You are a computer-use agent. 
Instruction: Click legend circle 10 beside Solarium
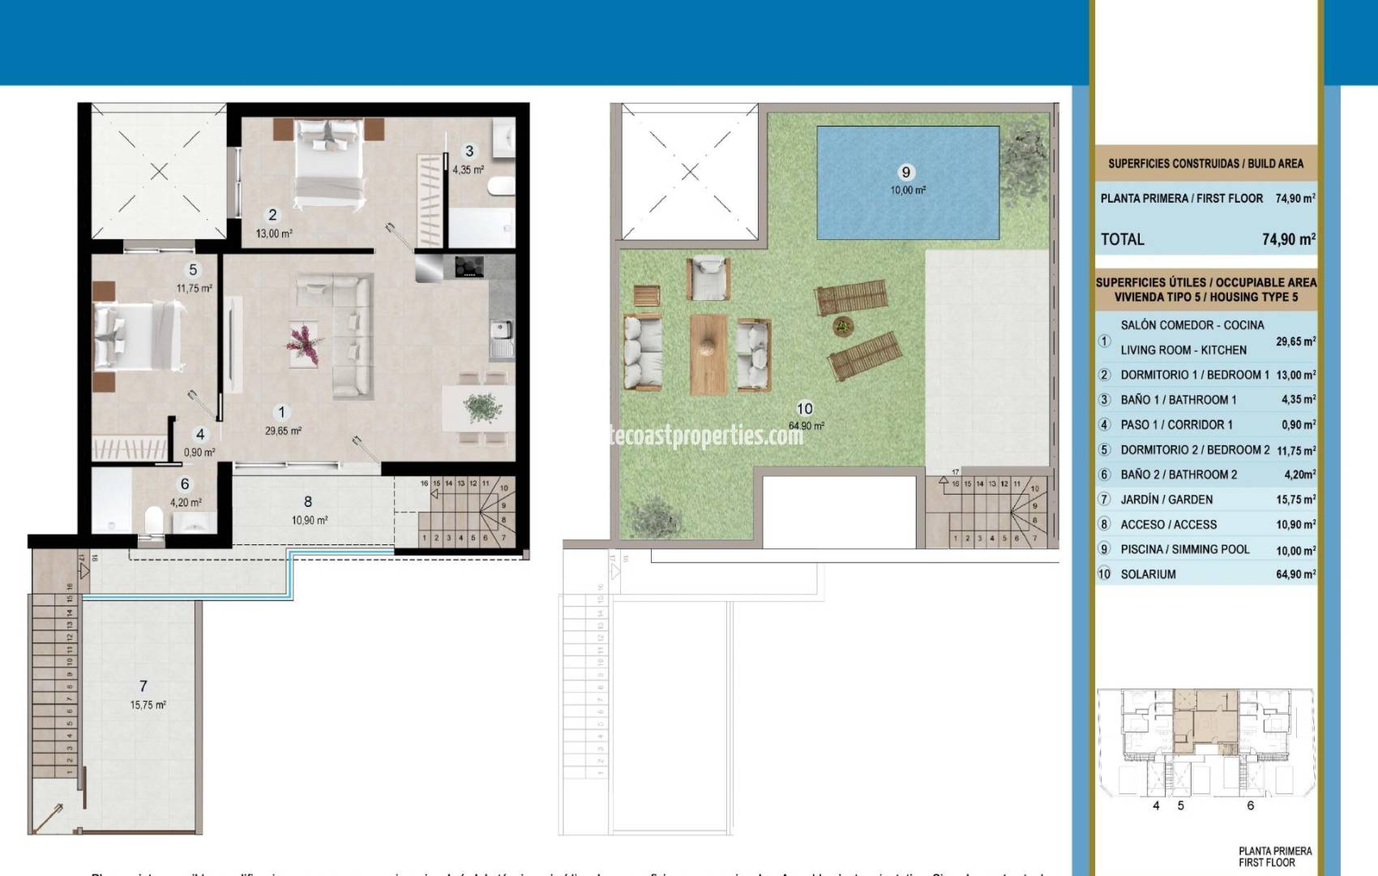click(x=1104, y=574)
